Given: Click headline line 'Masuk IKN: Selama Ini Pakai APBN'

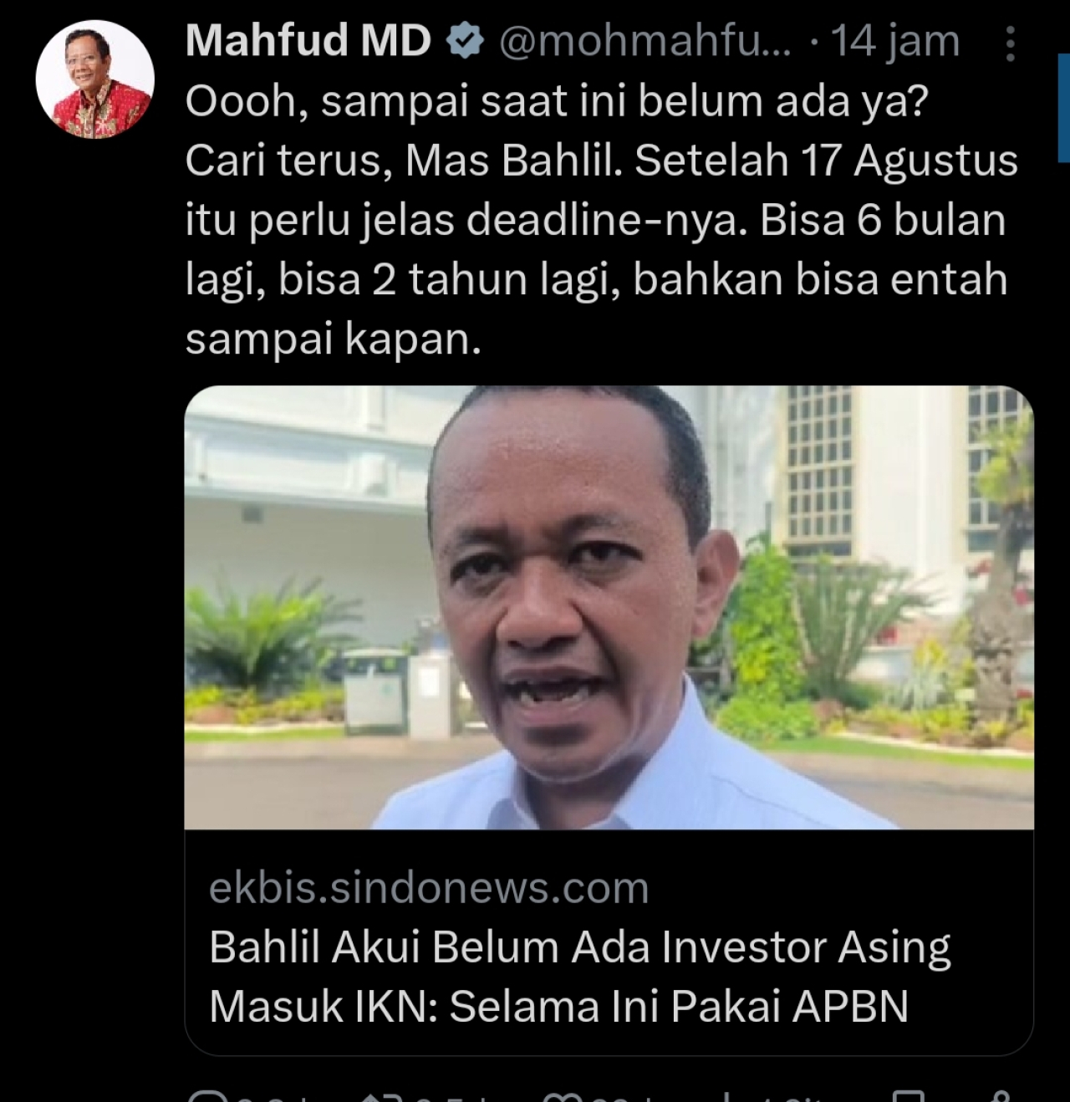Looking at the screenshot, I should 558,1006.
